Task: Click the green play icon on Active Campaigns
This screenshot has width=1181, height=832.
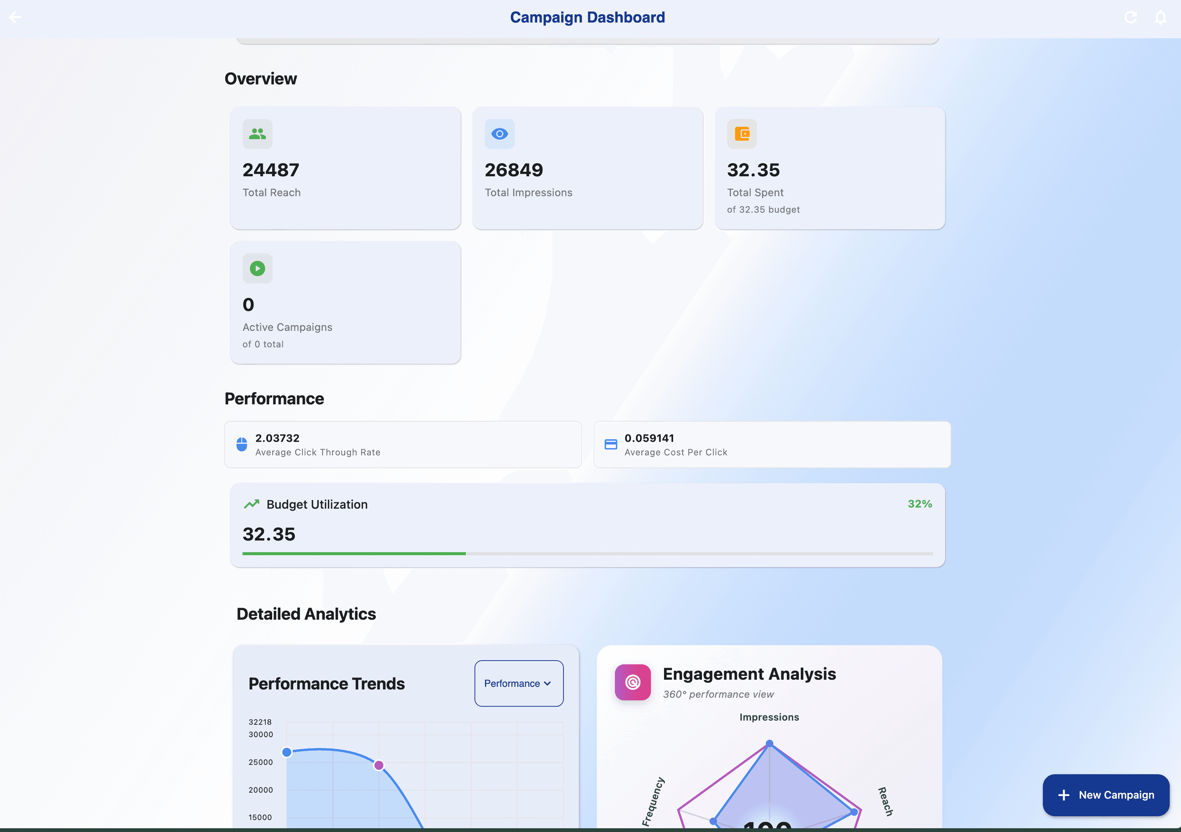Action: 257,268
